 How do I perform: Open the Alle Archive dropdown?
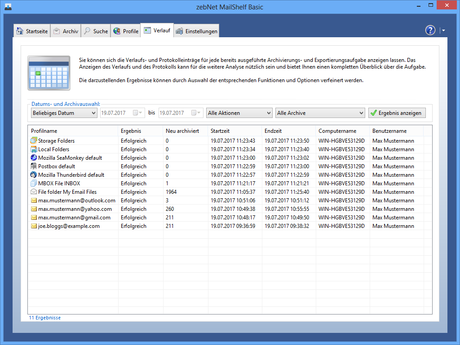(319, 113)
